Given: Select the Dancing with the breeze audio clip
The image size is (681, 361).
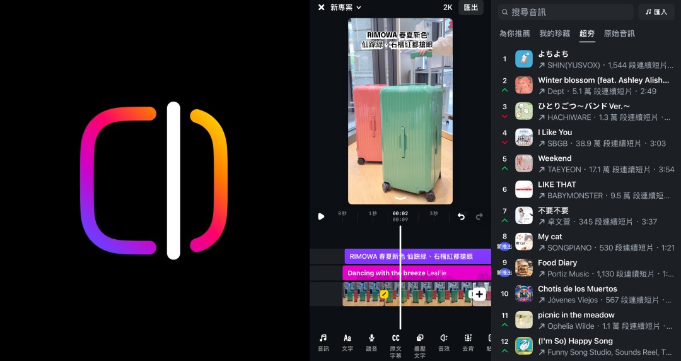Looking at the screenshot, I should [417, 273].
